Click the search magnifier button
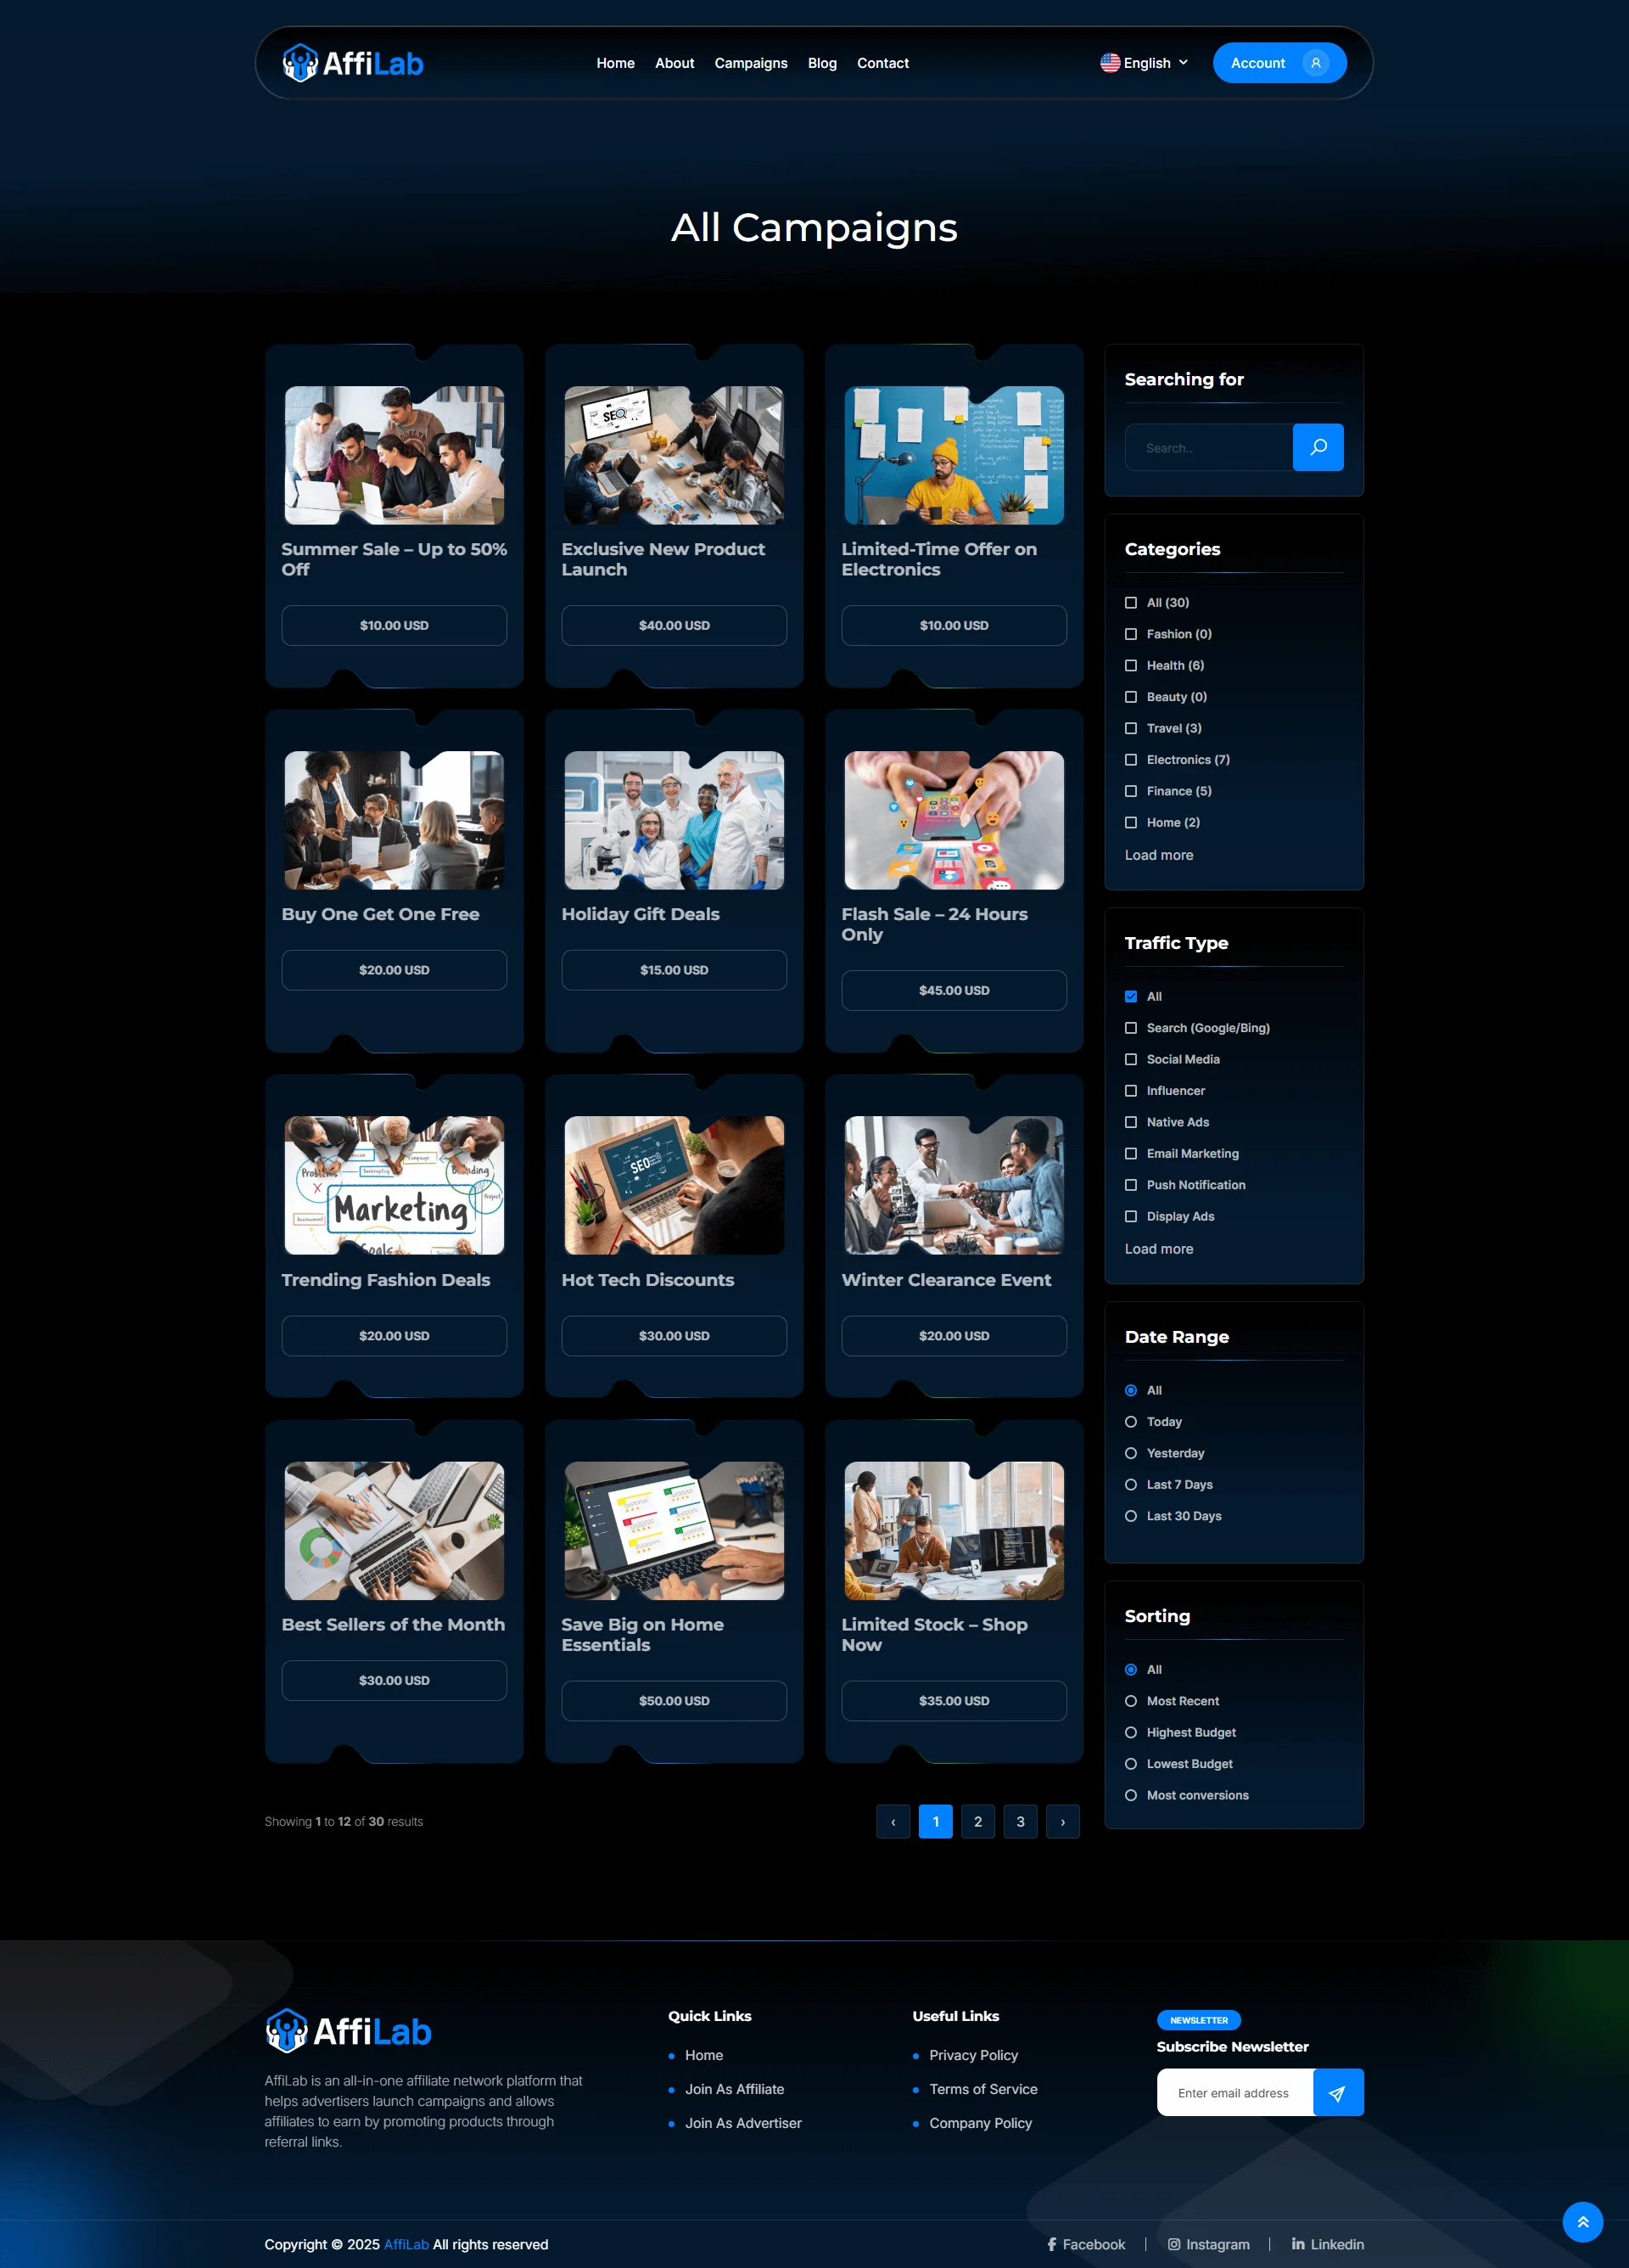 (x=1317, y=447)
